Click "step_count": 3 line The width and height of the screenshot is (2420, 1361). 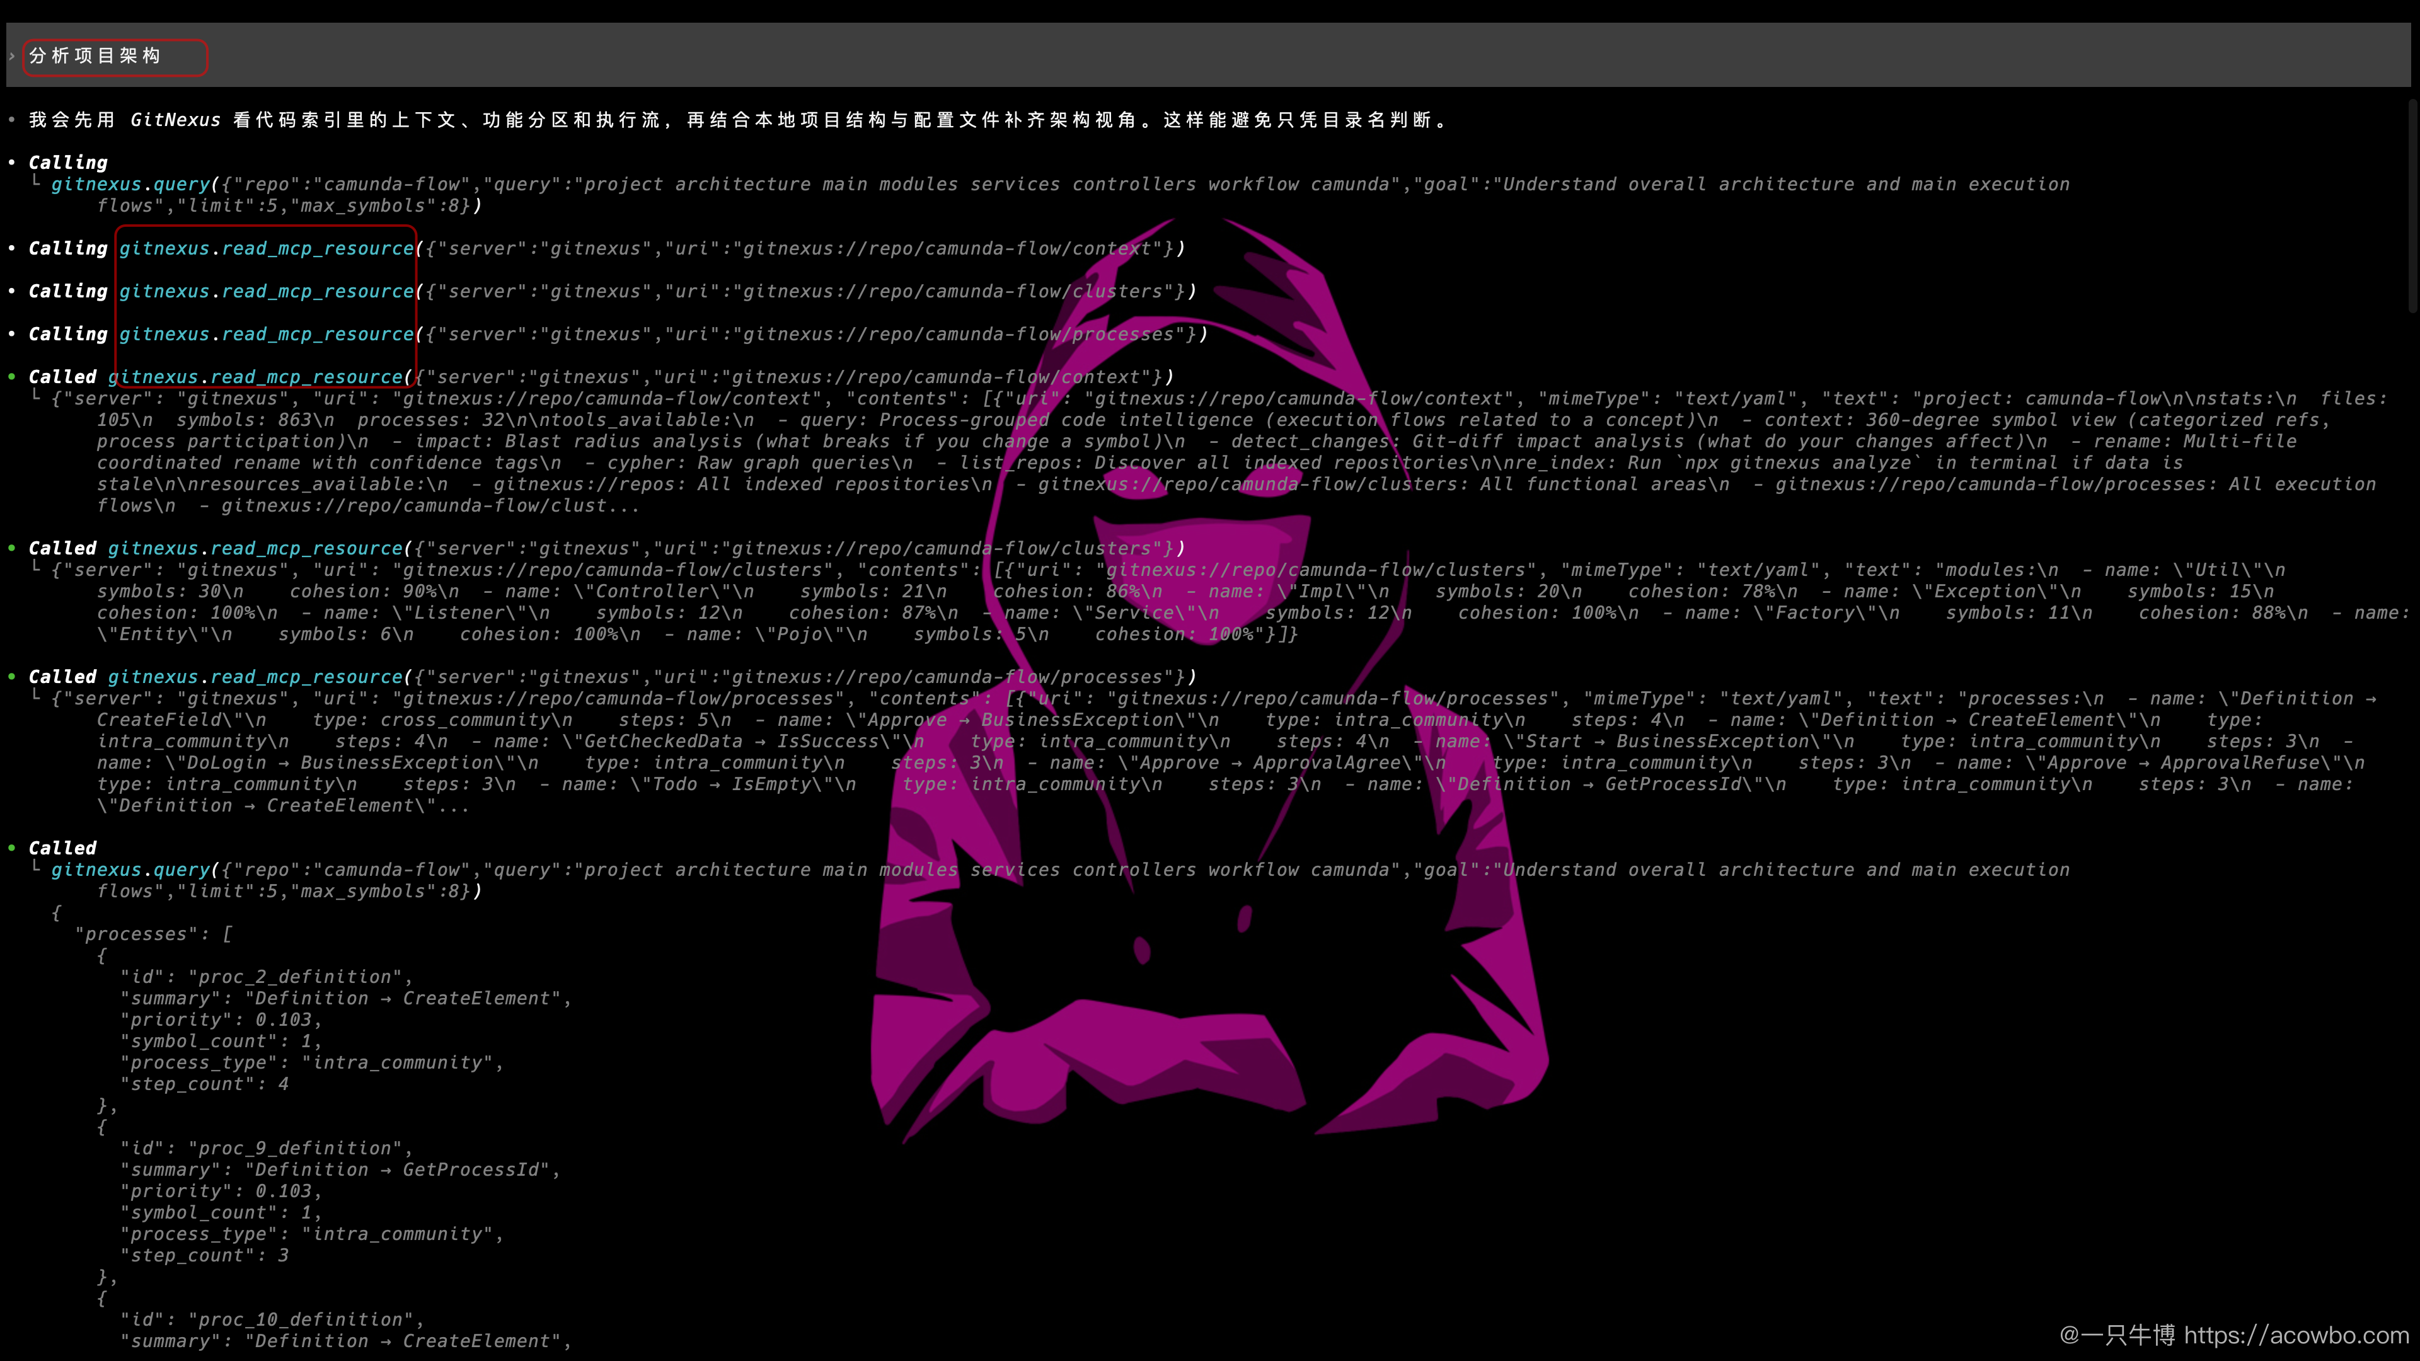(205, 1255)
